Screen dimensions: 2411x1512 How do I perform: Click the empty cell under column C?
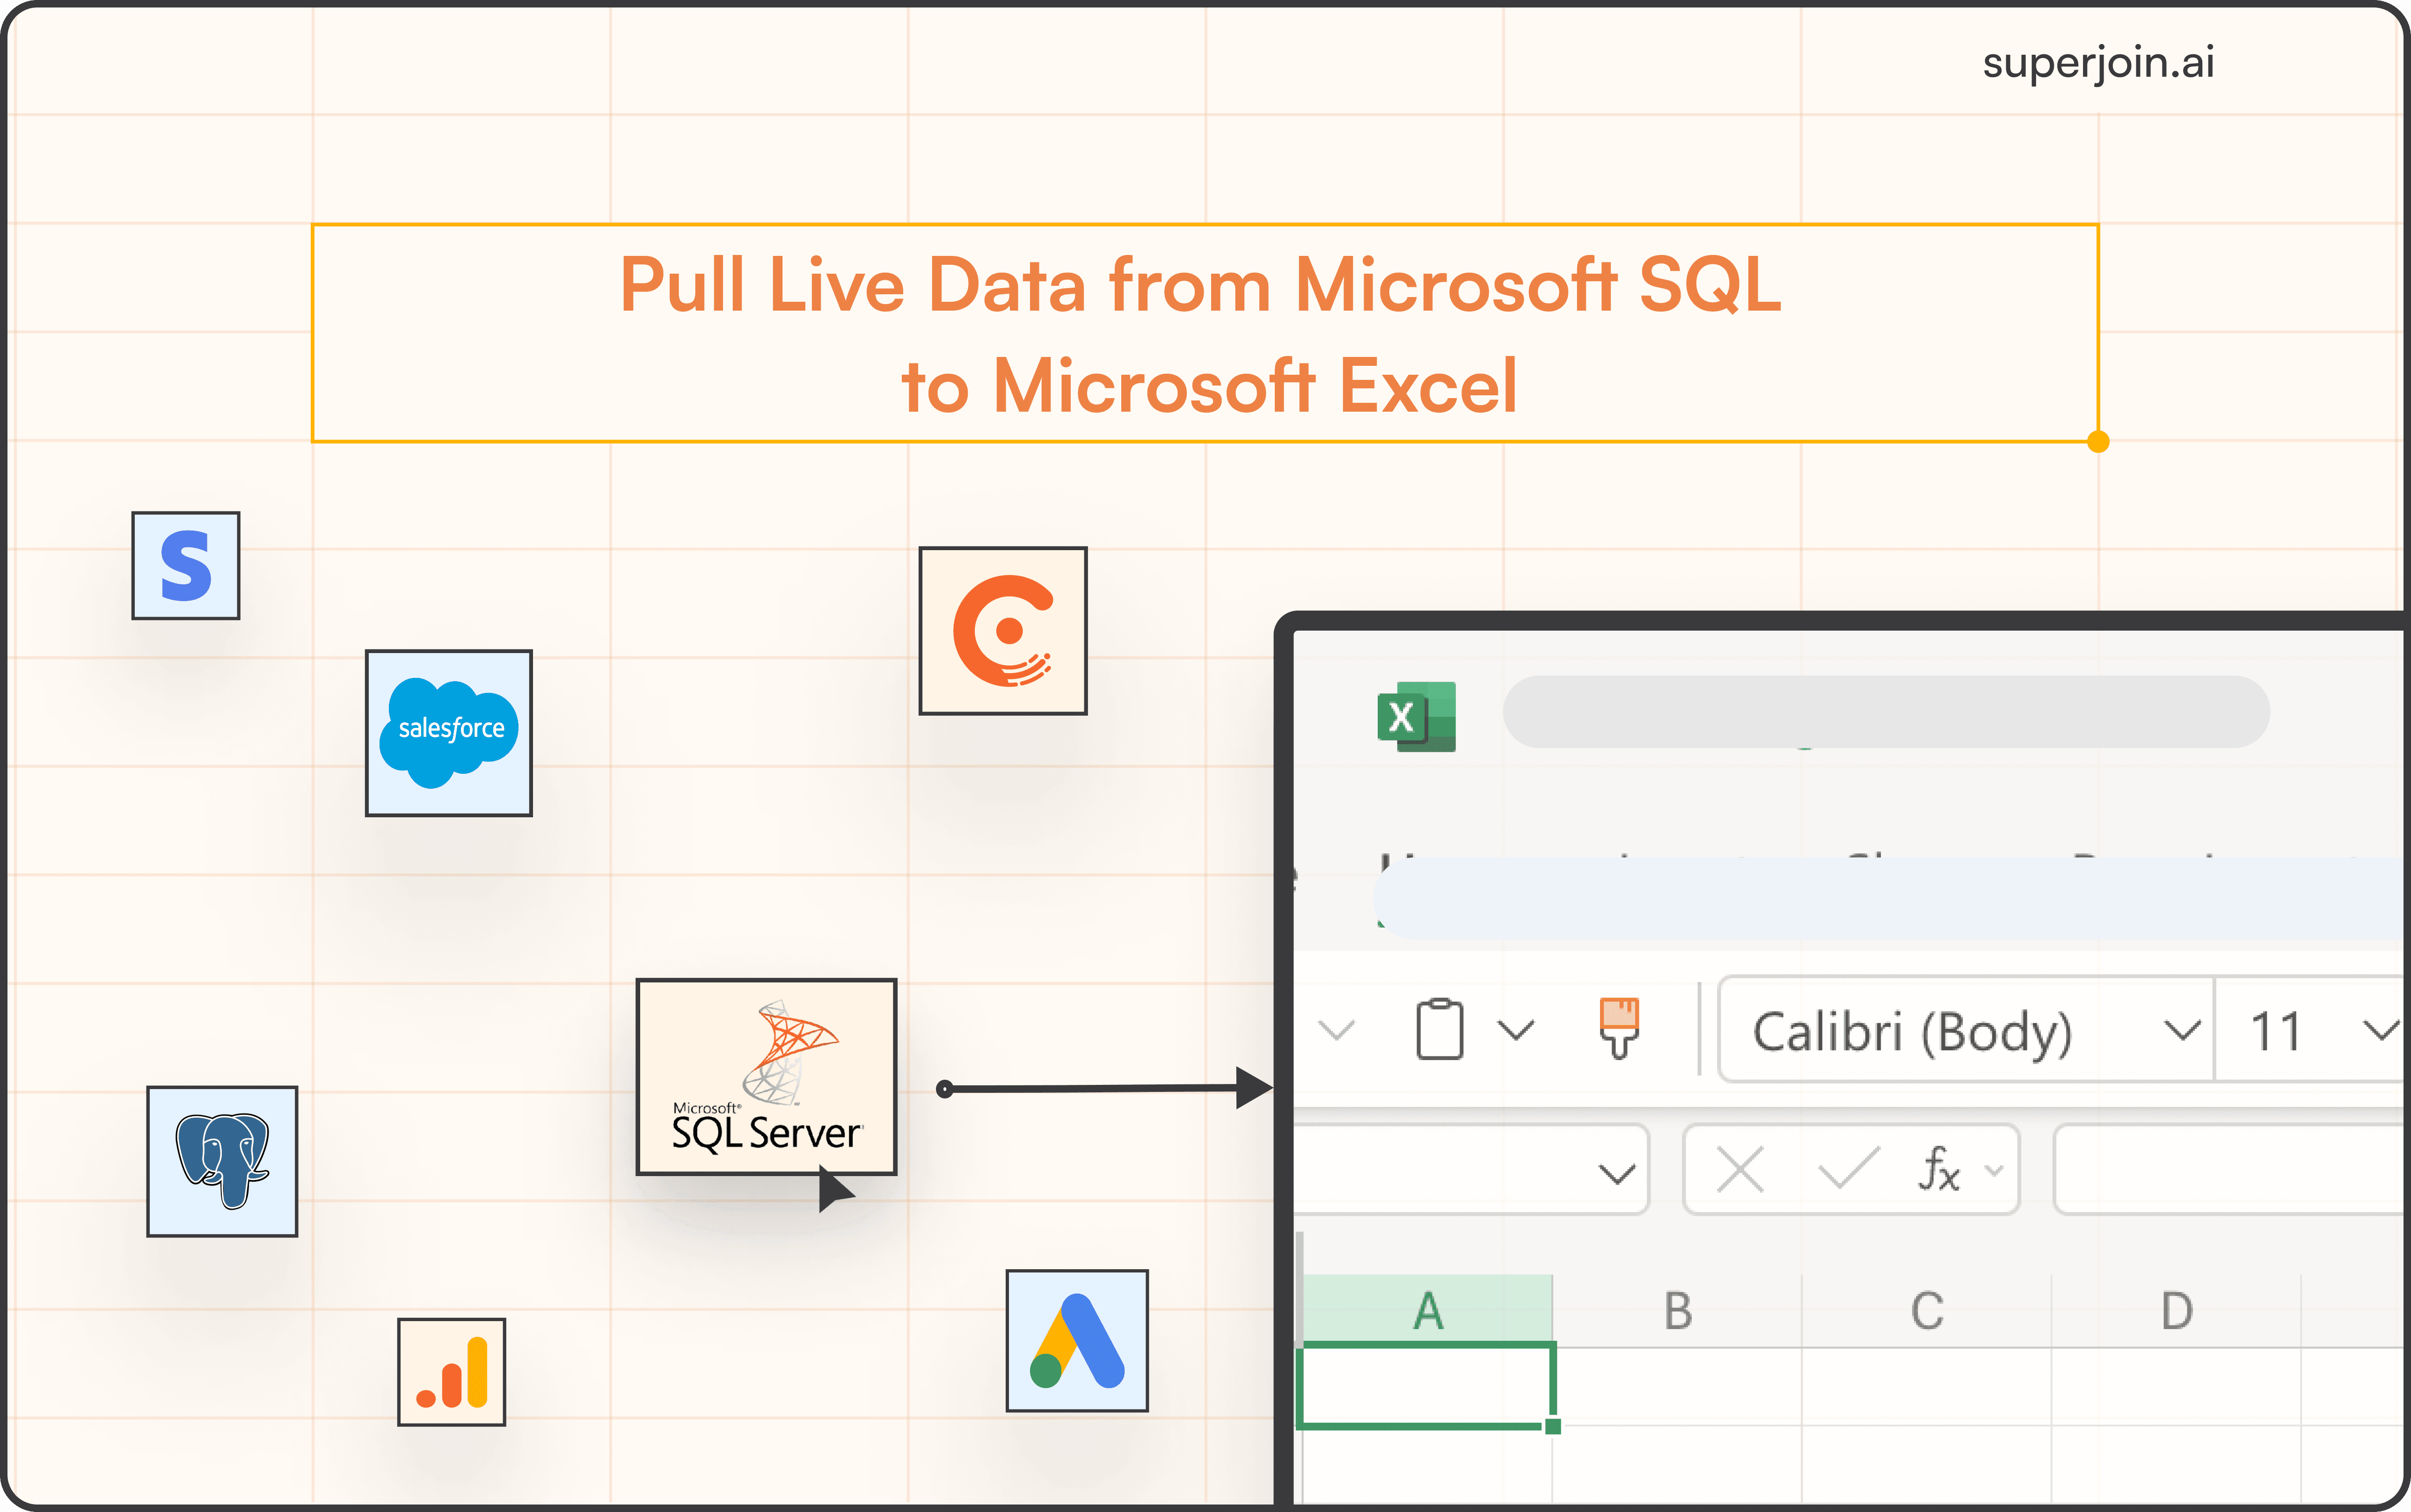1927,1386
